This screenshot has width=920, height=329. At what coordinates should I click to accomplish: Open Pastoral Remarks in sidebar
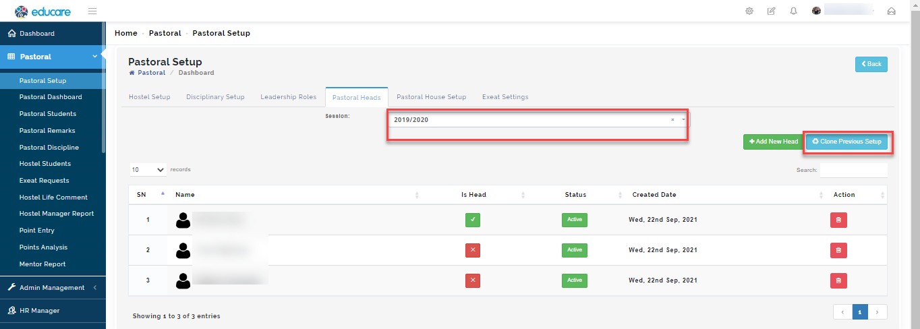(47, 131)
